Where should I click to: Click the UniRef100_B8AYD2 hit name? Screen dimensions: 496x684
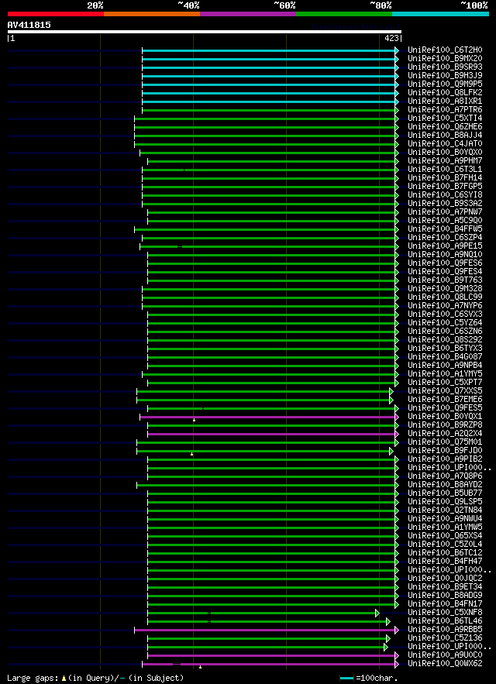coord(445,485)
